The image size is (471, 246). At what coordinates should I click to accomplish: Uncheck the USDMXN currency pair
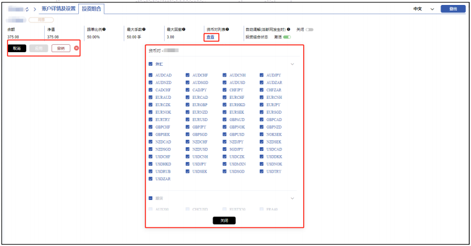click(x=224, y=164)
